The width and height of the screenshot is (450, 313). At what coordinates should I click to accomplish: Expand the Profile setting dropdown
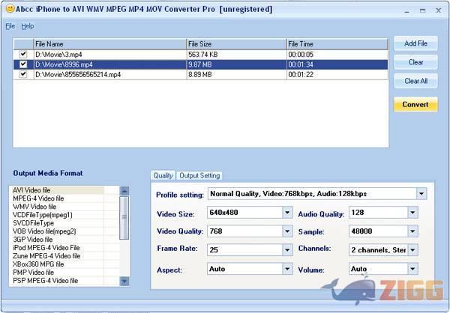click(x=421, y=194)
